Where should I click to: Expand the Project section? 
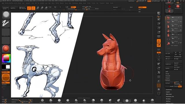tap(168, 78)
